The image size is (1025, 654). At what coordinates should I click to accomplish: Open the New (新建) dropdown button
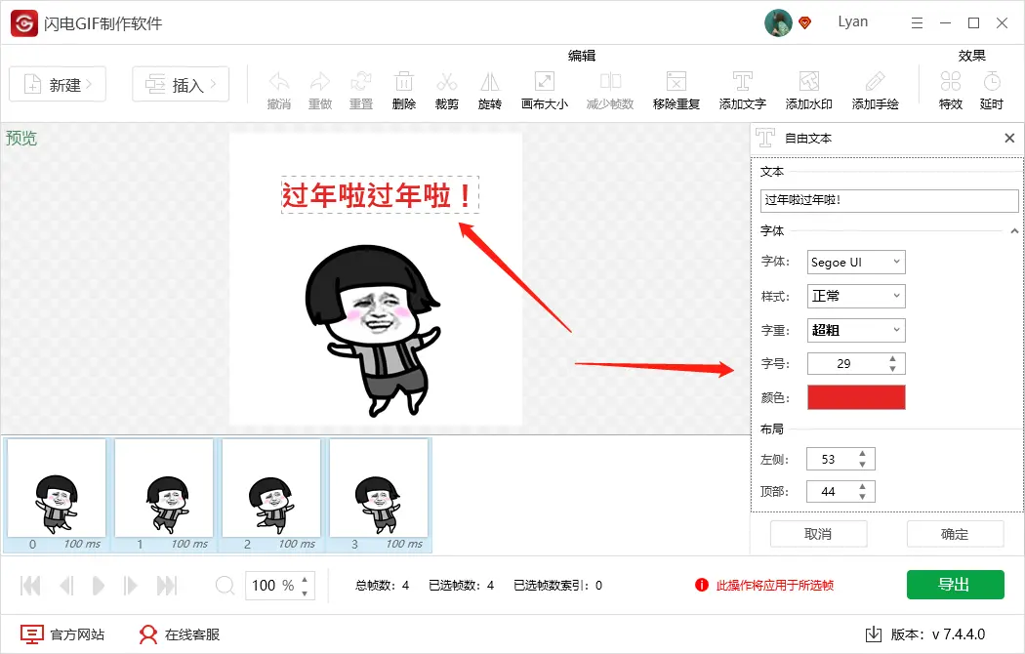(58, 84)
